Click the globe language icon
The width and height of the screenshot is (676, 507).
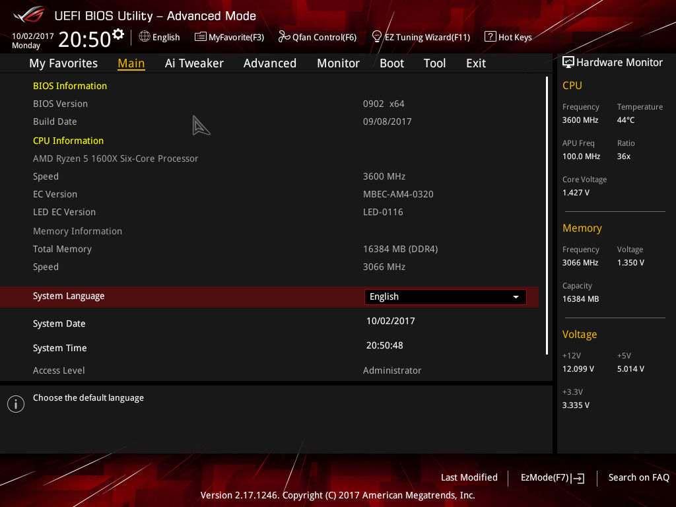point(145,37)
